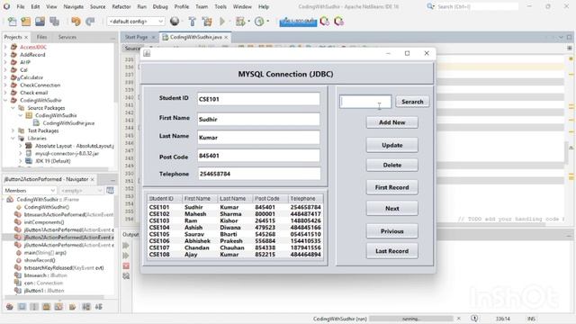Click the browser globe toolbar icon
Screen dimensions: 576x324
click(175, 22)
